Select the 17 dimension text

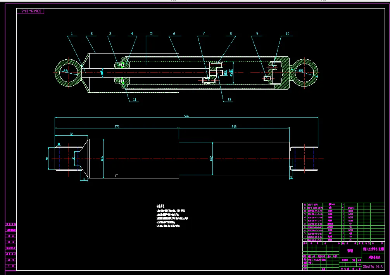click(84, 179)
